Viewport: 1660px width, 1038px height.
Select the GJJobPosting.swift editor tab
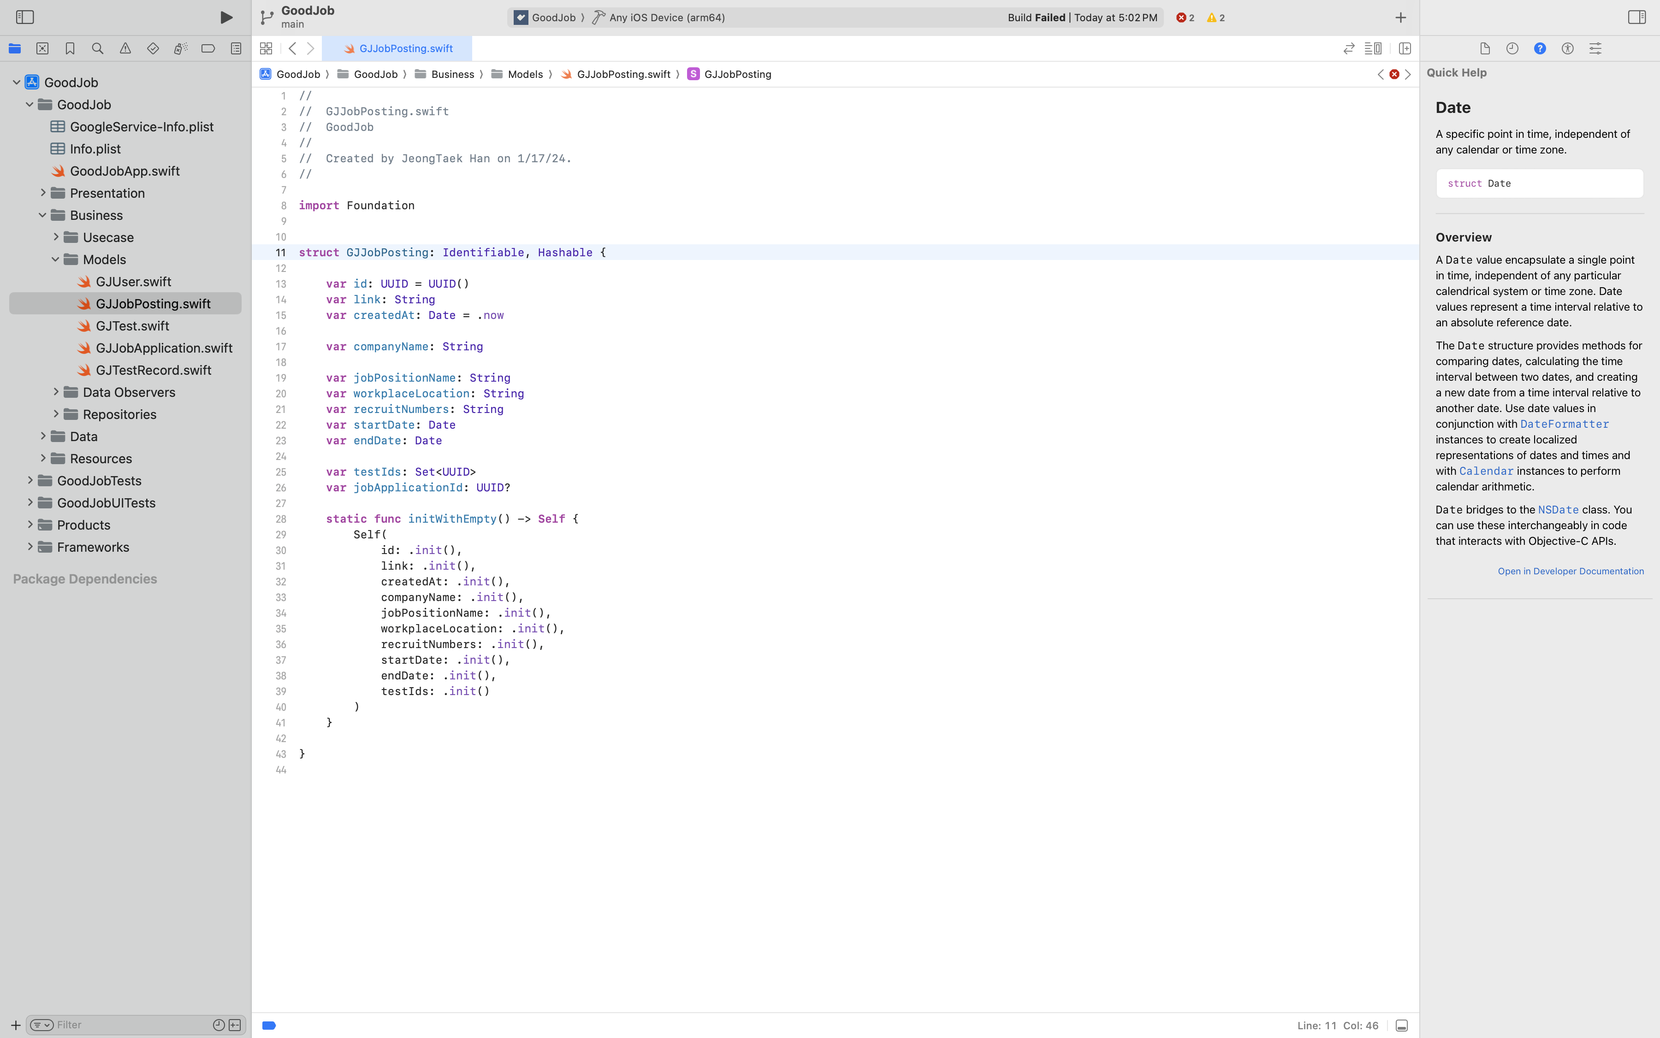coord(398,48)
